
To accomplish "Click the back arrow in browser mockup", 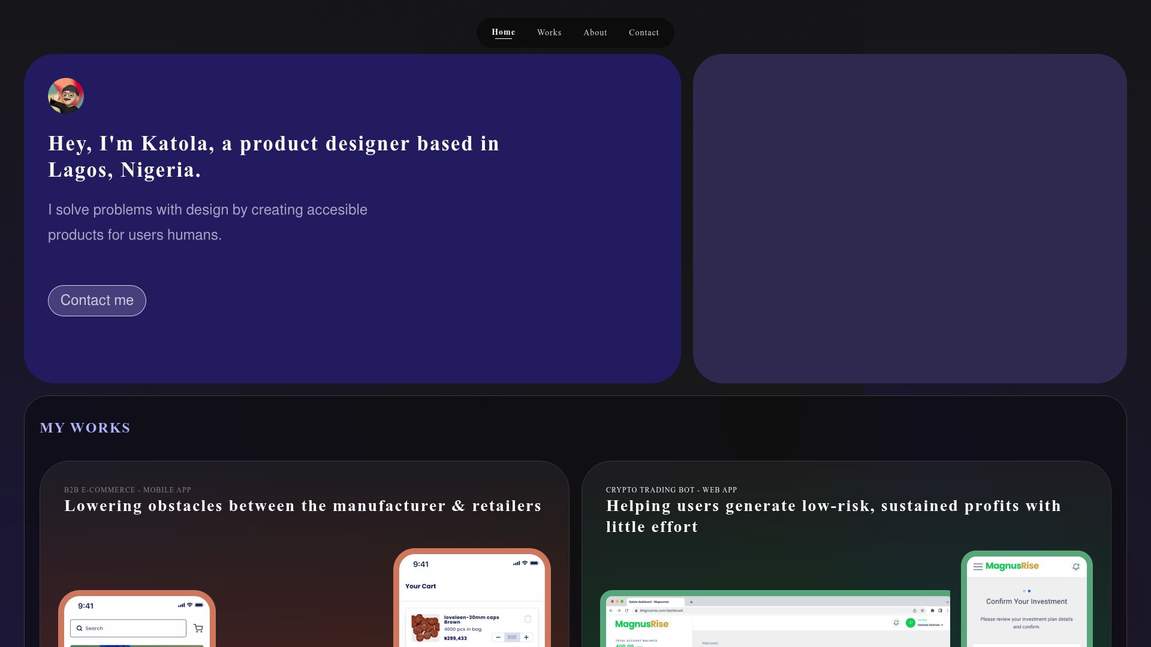I will pyautogui.click(x=611, y=610).
